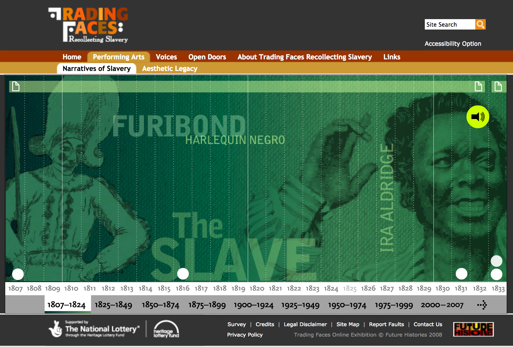
Task: Jump to the 1825–1849 period
Action: coord(113,305)
